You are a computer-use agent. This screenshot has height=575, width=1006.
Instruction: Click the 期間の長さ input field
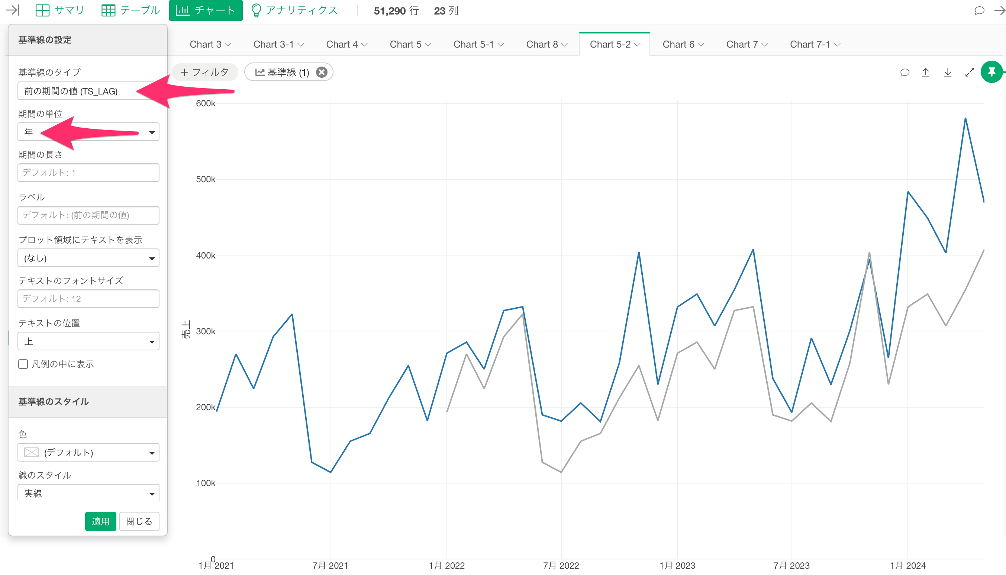point(88,173)
